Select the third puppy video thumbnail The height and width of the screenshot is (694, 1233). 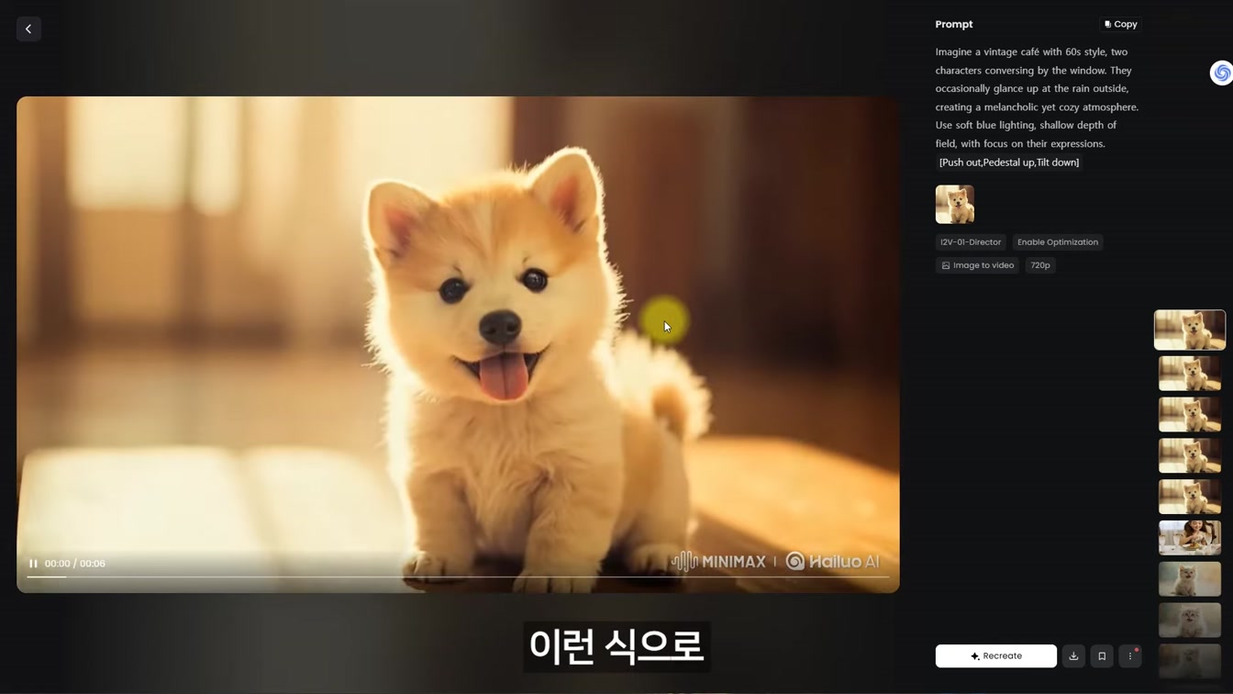pyautogui.click(x=1189, y=415)
